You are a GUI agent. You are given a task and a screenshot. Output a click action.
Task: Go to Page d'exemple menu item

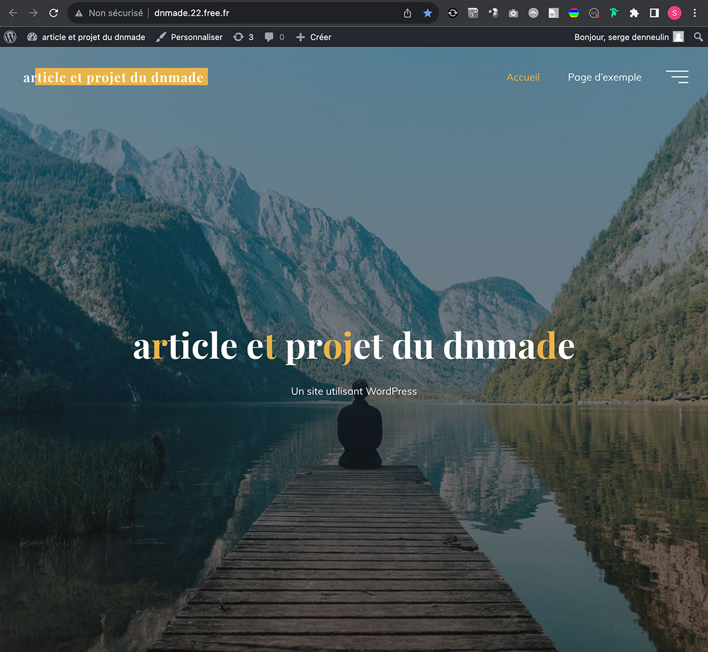(604, 77)
